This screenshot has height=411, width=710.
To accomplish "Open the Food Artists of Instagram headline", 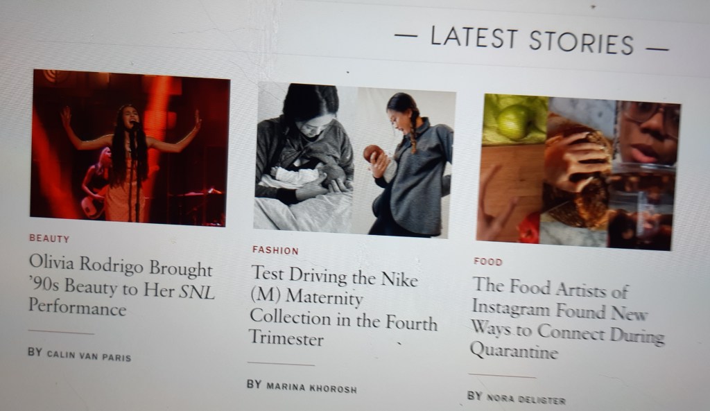I will [566, 319].
